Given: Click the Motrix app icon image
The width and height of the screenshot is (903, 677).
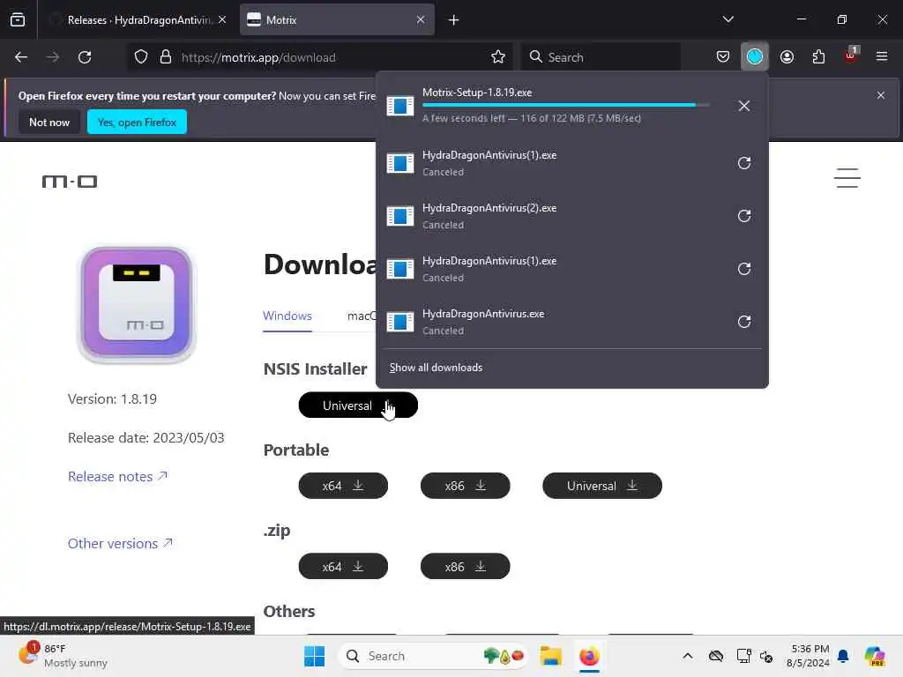Looking at the screenshot, I should 137,304.
